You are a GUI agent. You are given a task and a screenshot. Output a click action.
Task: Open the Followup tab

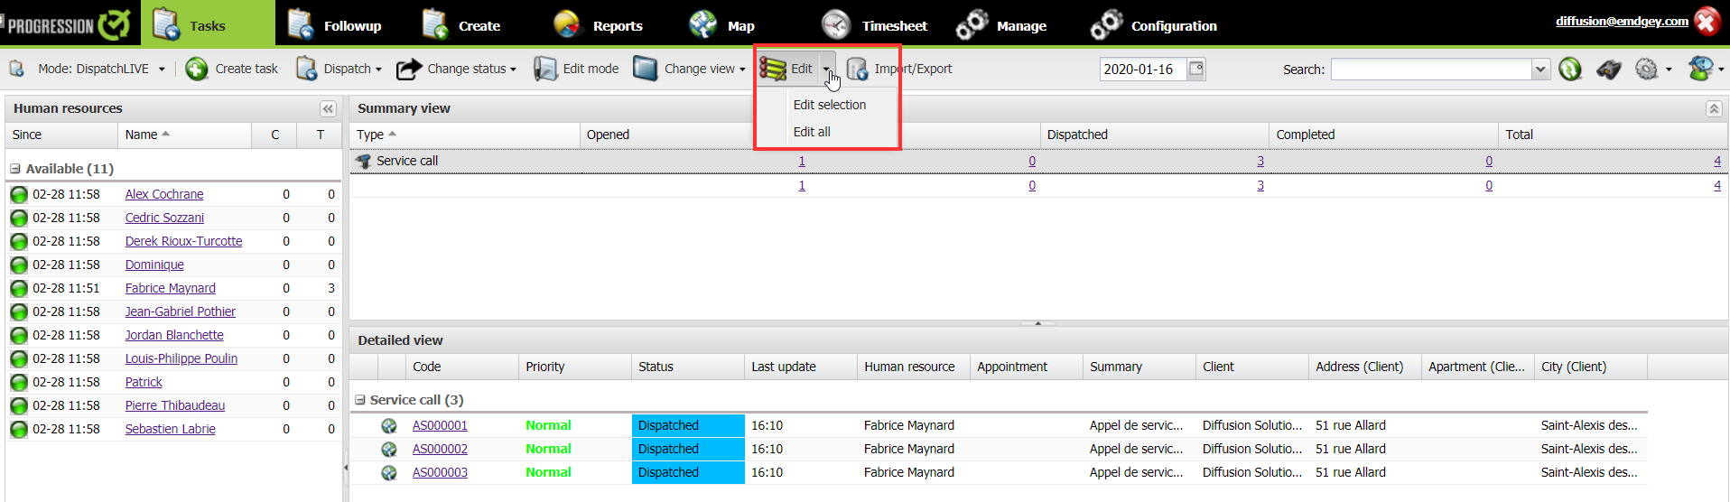click(x=334, y=25)
